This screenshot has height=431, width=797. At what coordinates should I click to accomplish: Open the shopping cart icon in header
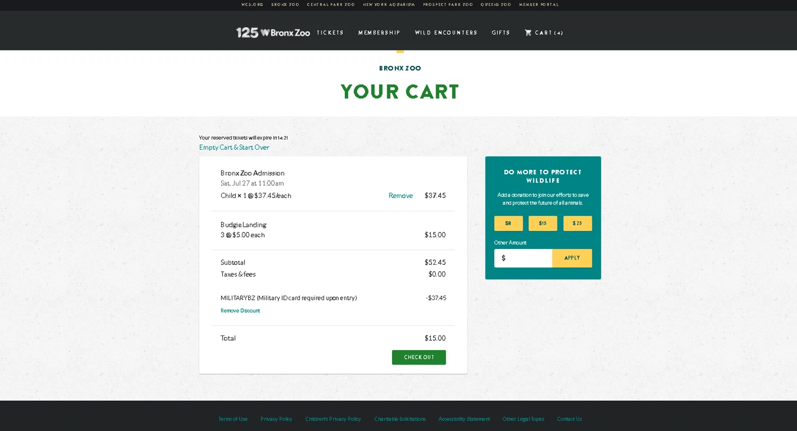[x=528, y=32]
